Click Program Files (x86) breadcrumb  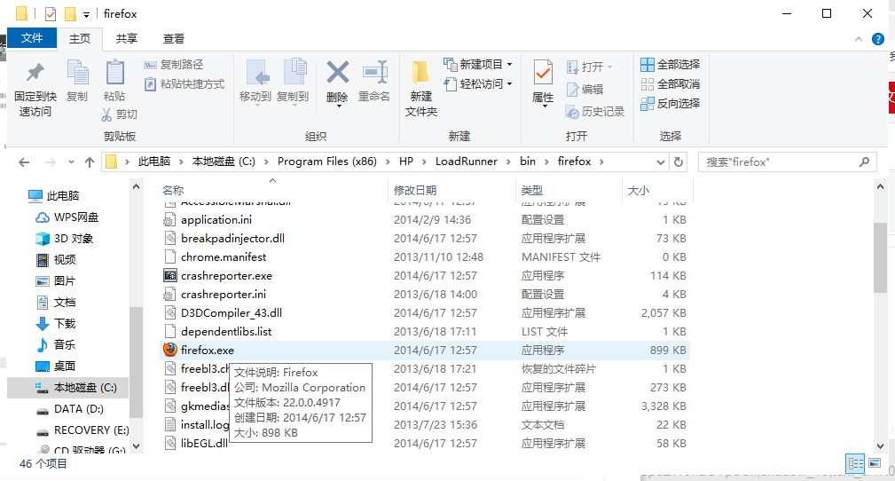pyautogui.click(x=327, y=162)
